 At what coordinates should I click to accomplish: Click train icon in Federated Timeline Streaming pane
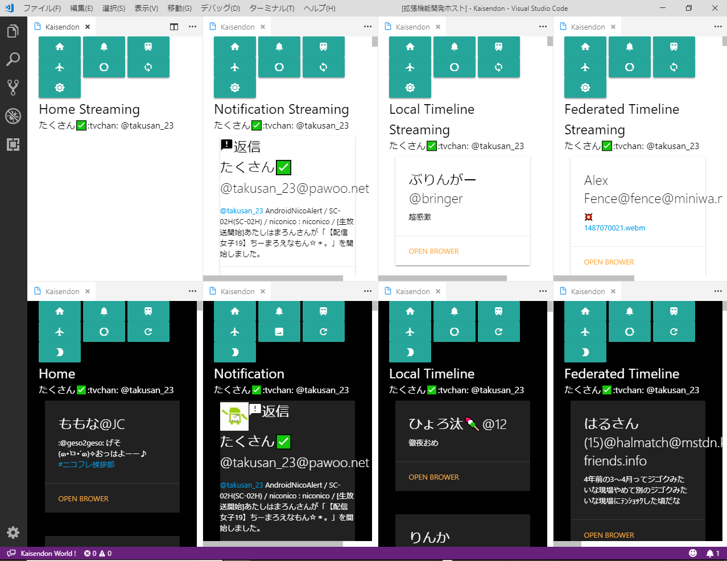point(674,47)
